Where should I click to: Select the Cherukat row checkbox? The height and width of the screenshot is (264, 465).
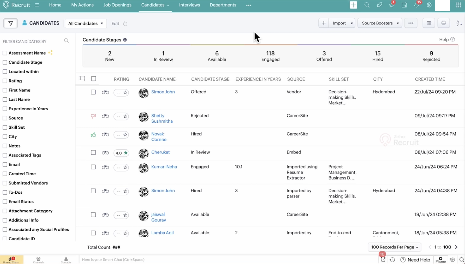coord(93,153)
